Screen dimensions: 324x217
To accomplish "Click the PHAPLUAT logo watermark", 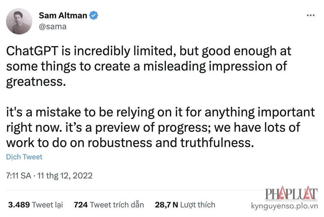I will (x=291, y=194).
